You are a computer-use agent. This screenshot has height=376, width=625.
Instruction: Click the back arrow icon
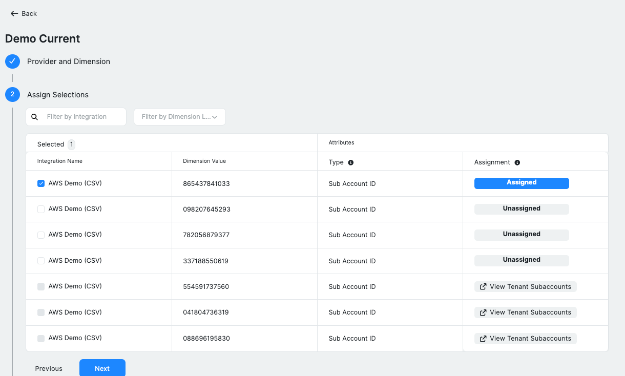pyautogui.click(x=14, y=13)
